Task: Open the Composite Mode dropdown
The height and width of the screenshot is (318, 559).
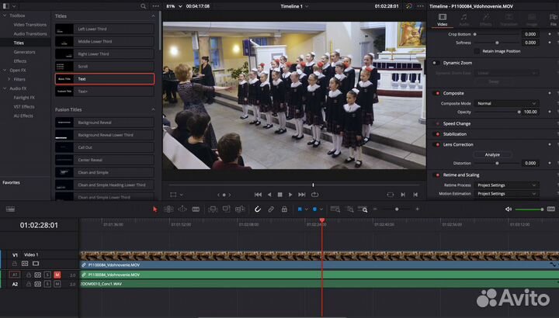Action: tap(506, 103)
